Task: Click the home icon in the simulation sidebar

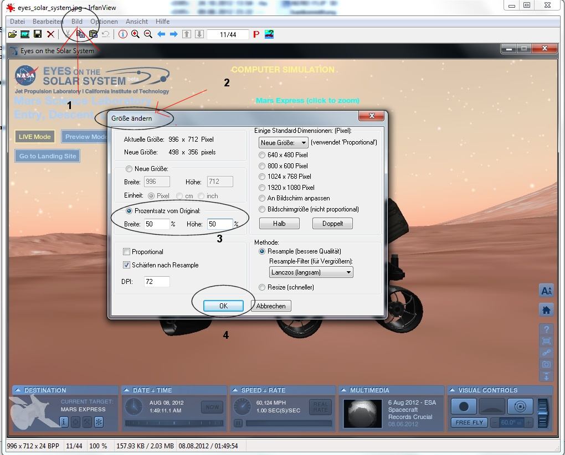Action: (x=546, y=309)
